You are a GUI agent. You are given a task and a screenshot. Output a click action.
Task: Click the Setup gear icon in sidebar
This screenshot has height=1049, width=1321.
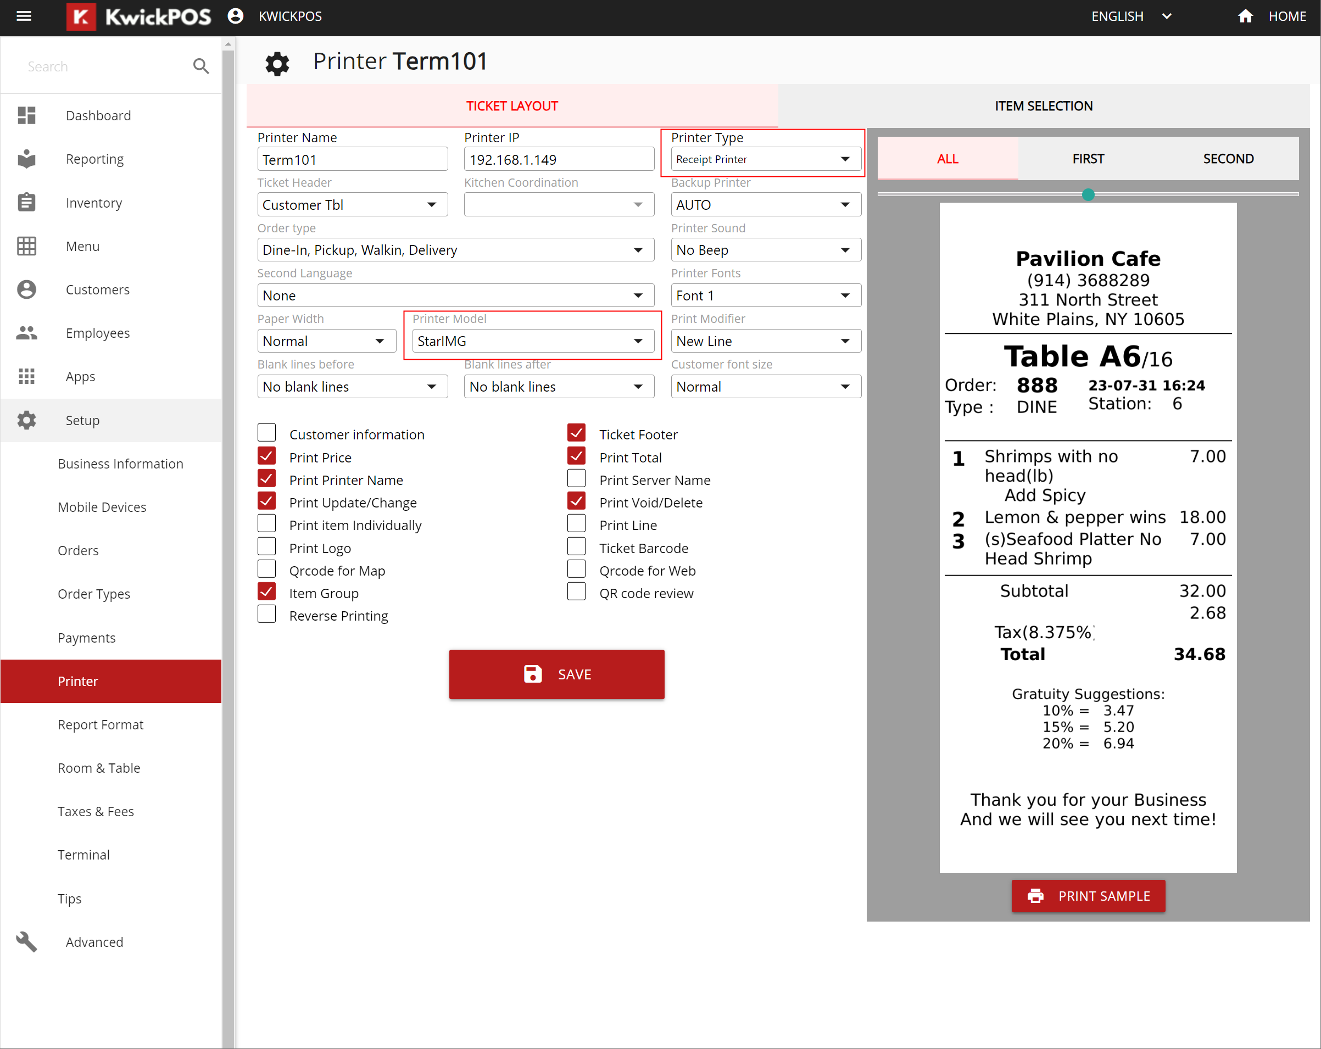26,420
